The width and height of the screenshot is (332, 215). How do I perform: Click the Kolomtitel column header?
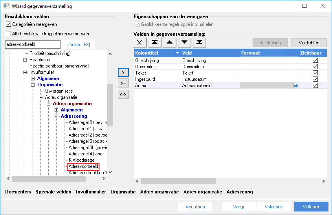click(x=154, y=53)
